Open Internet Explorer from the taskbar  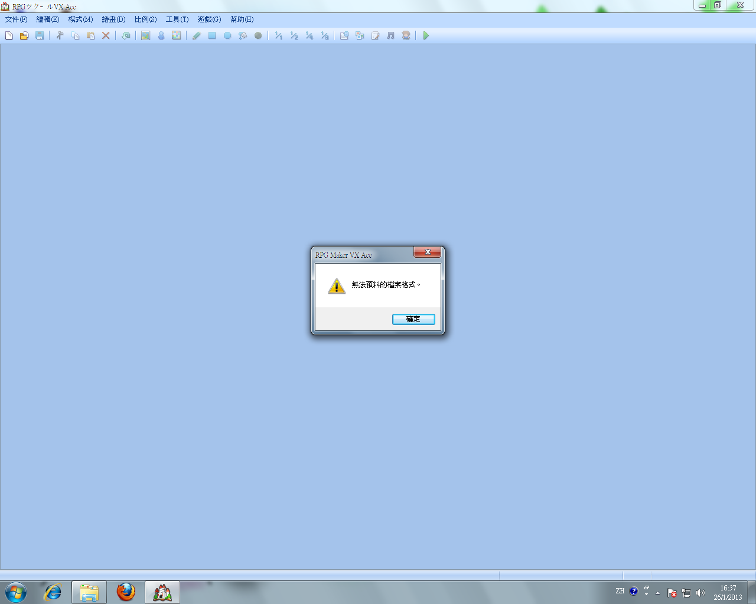pos(53,592)
